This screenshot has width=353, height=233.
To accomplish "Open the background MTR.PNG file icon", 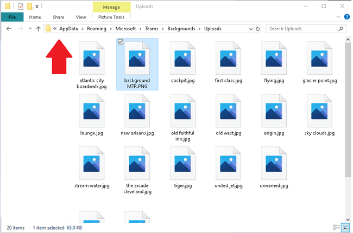I will [137, 59].
